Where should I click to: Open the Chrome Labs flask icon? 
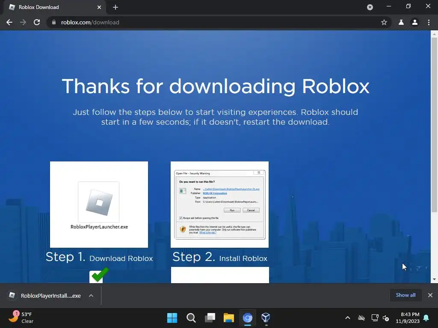[401, 22]
